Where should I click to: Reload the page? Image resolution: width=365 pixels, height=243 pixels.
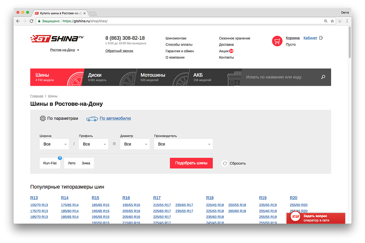click(x=32, y=21)
